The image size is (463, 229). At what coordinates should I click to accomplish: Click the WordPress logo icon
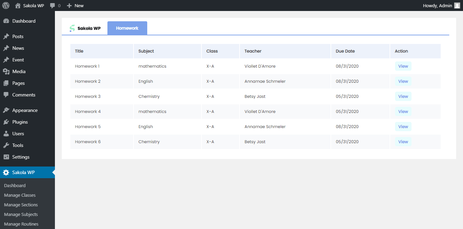pos(6,5)
